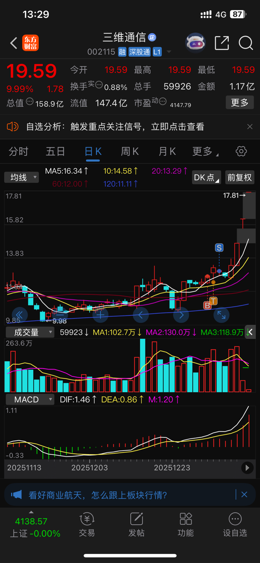Tap the MA5:16.34 value label
The width and height of the screenshot is (260, 563).
pyautogui.click(x=67, y=171)
